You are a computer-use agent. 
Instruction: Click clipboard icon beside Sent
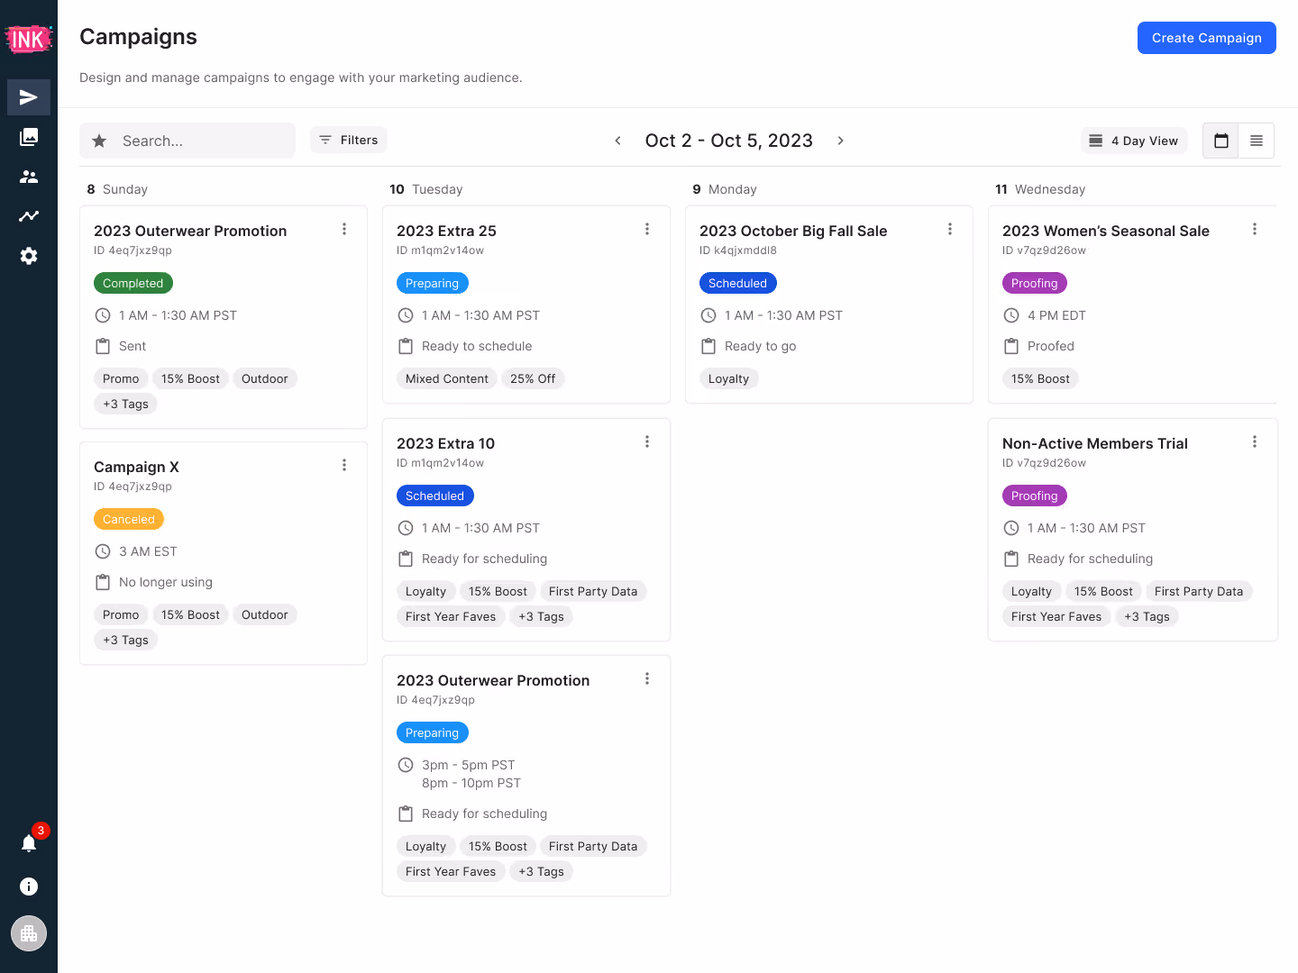(x=103, y=346)
